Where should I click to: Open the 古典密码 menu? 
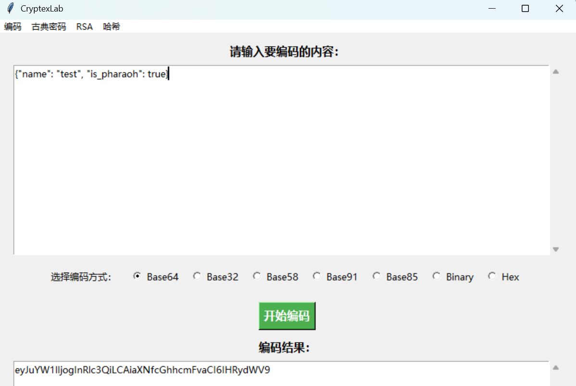pyautogui.click(x=48, y=27)
